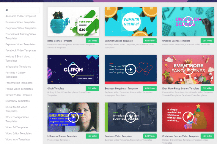Screen dimensions: 217x144
Task: Filter by Animated Video Templates
Action: 21,16
